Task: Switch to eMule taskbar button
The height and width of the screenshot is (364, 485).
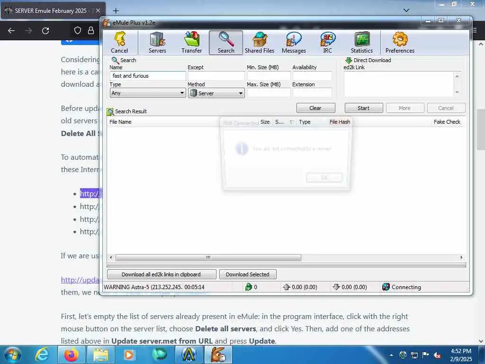Action: (x=218, y=355)
